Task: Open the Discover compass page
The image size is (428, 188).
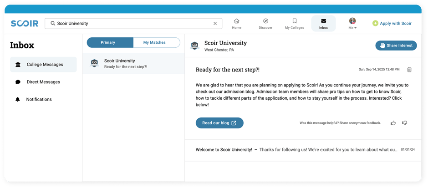Action: [x=265, y=24]
